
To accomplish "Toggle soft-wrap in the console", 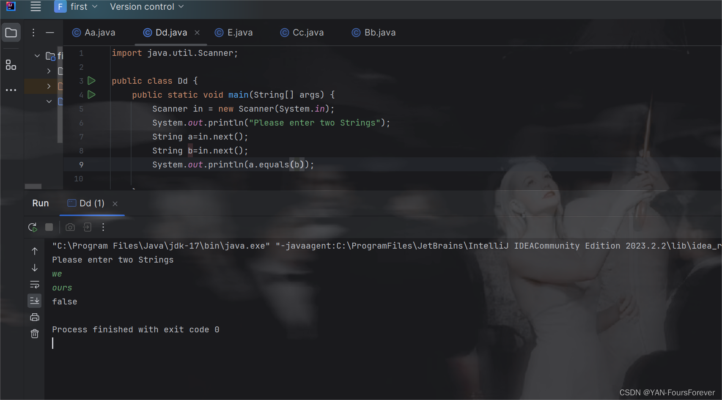I will click(x=35, y=284).
